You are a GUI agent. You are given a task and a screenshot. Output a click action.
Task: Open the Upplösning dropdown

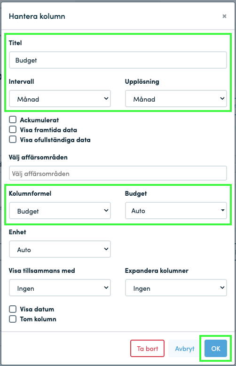[176, 99]
